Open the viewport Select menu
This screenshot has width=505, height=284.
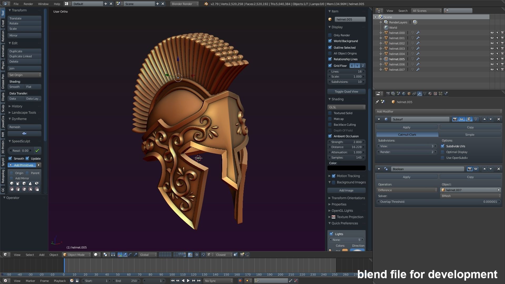pyautogui.click(x=30, y=255)
